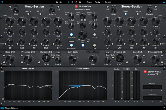Click the Brainworx bx_digital V3 logo
Screen dimensions: 166x110
click(x=152, y=73)
